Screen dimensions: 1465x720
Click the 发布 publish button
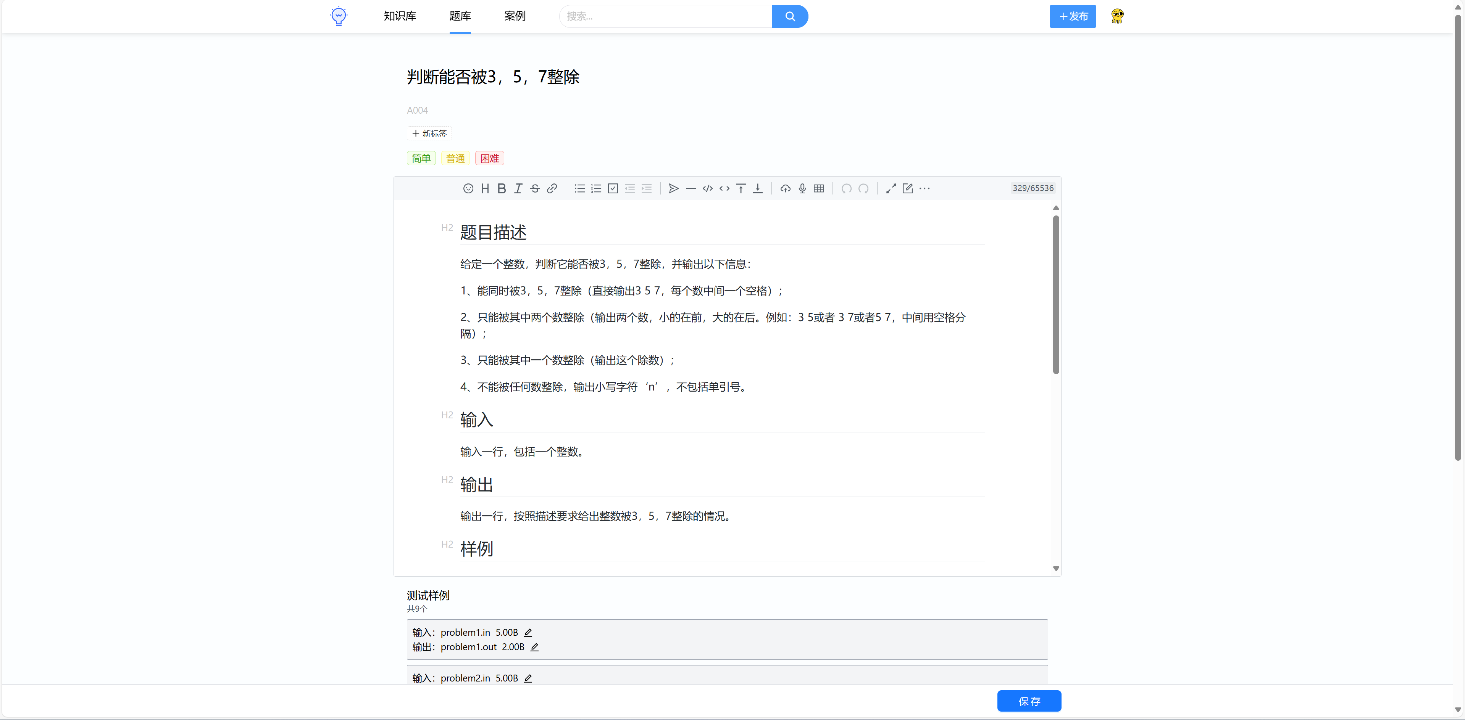point(1073,16)
